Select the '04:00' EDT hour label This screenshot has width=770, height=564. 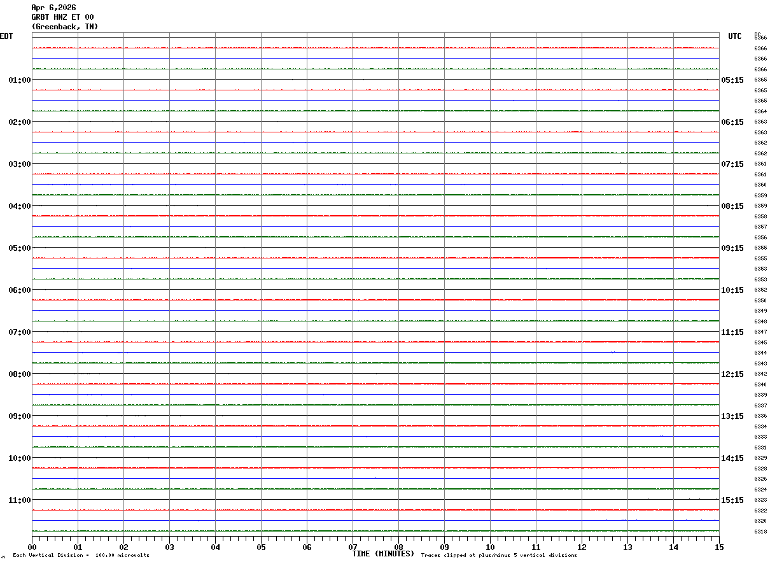point(20,206)
